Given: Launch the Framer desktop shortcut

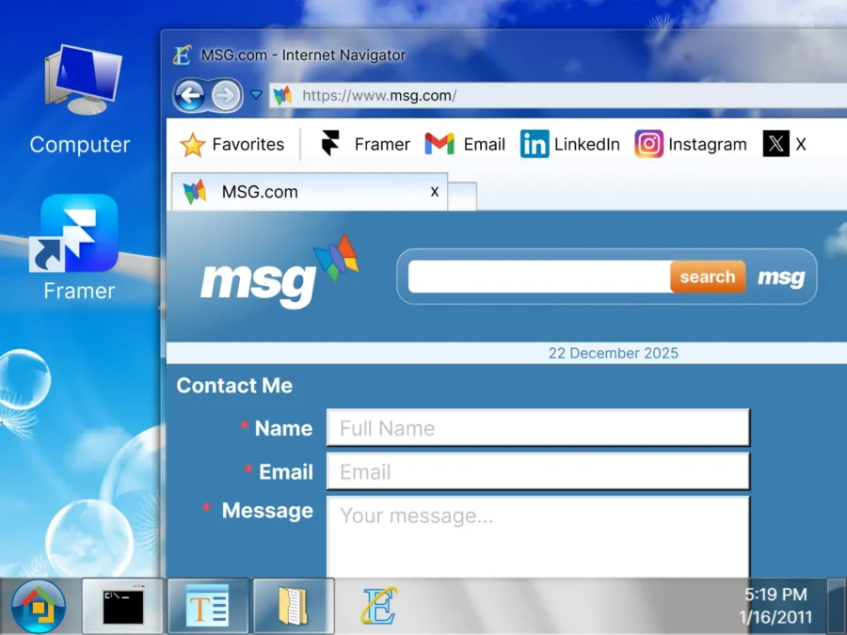Looking at the screenshot, I should pyautogui.click(x=79, y=247).
